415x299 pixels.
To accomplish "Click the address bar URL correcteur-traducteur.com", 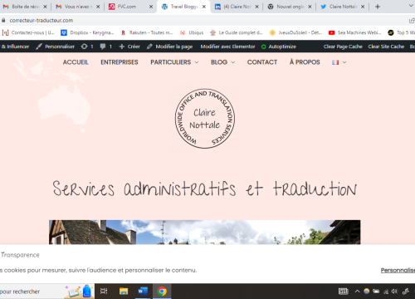I will tap(41, 21).
